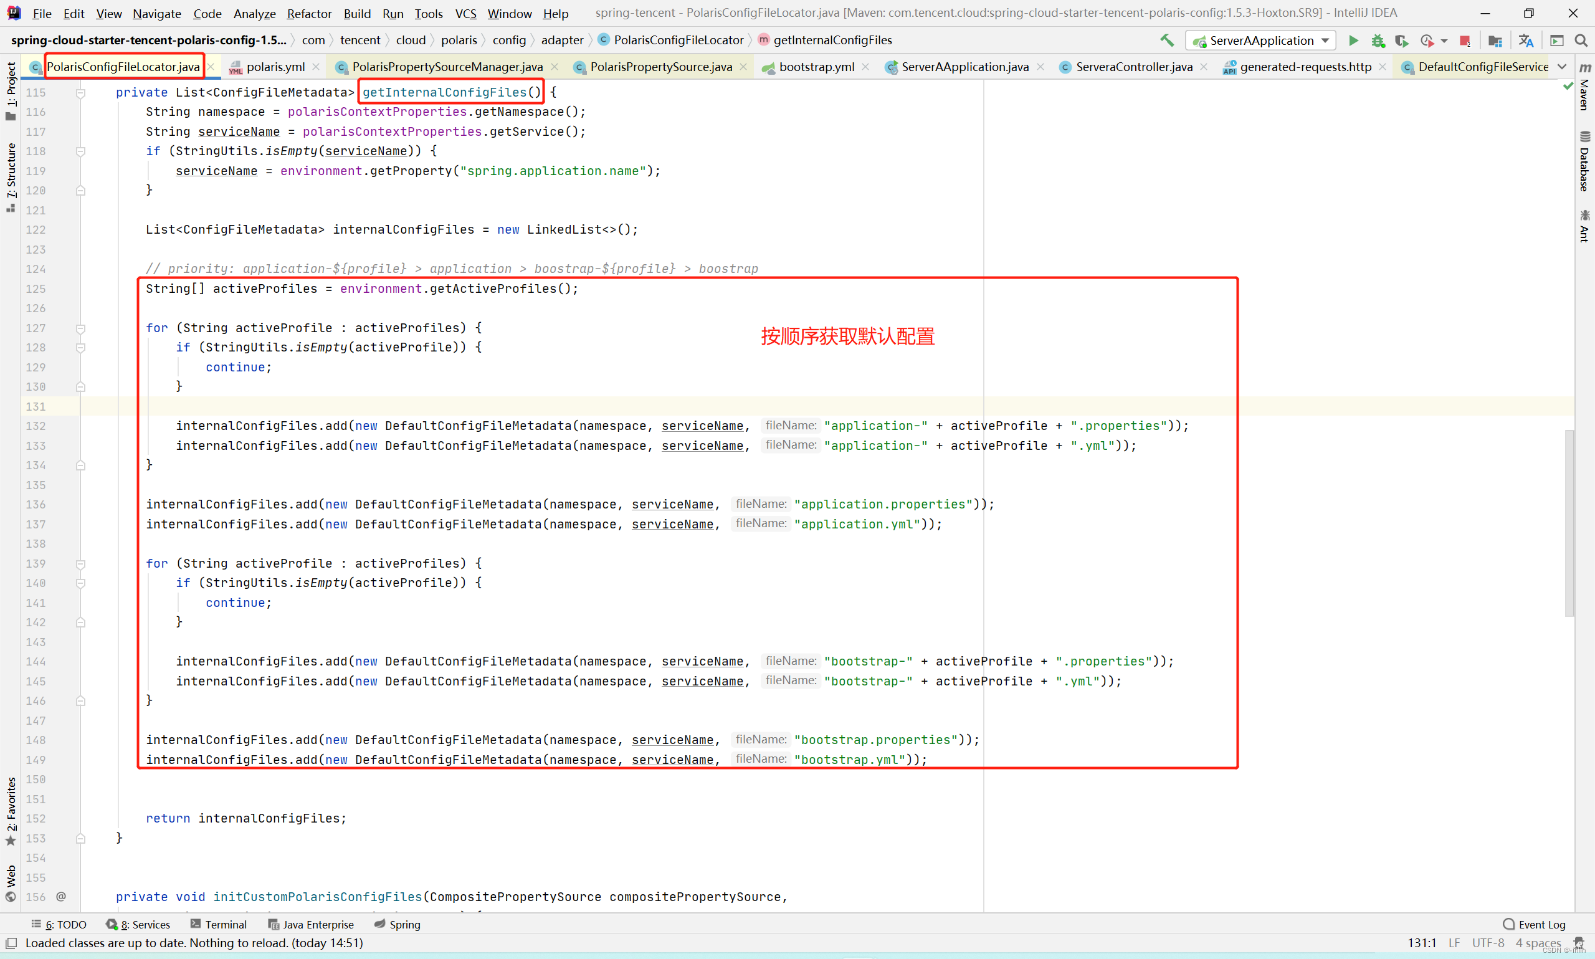Run with Coverage using the shield icon
The image size is (1595, 959).
coord(1402,40)
